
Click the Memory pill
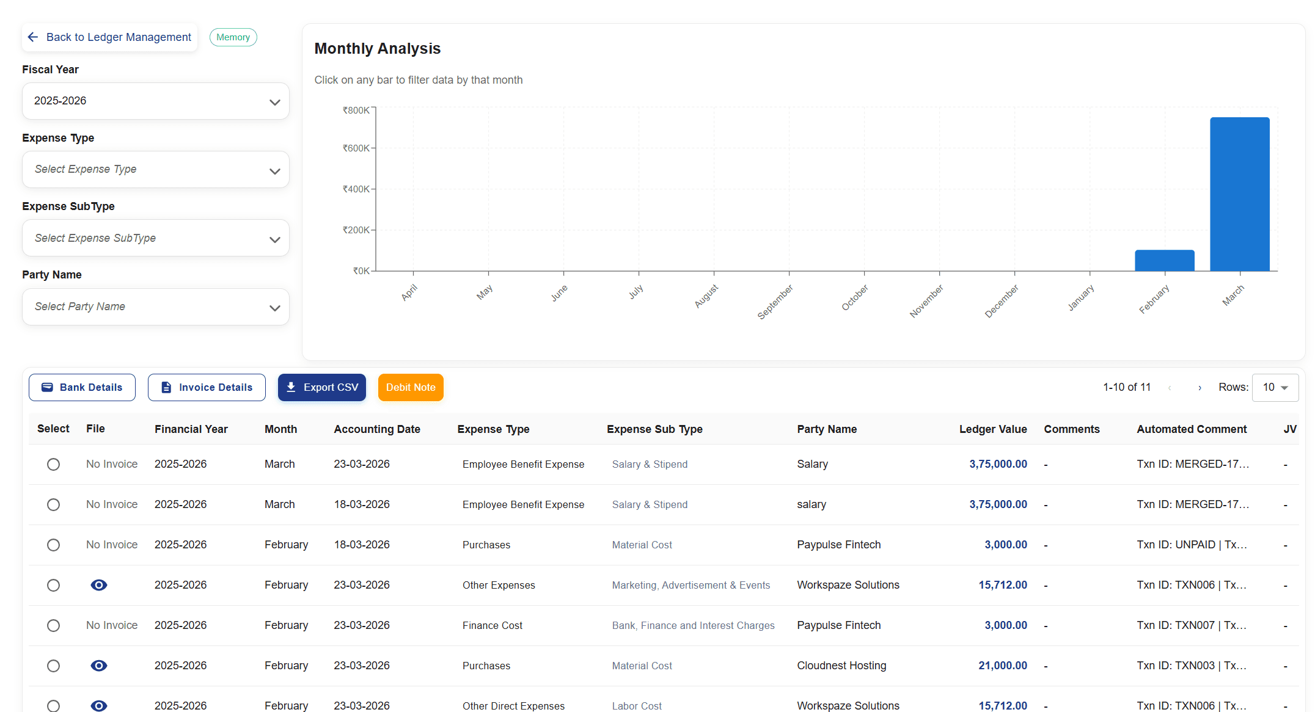coord(233,37)
